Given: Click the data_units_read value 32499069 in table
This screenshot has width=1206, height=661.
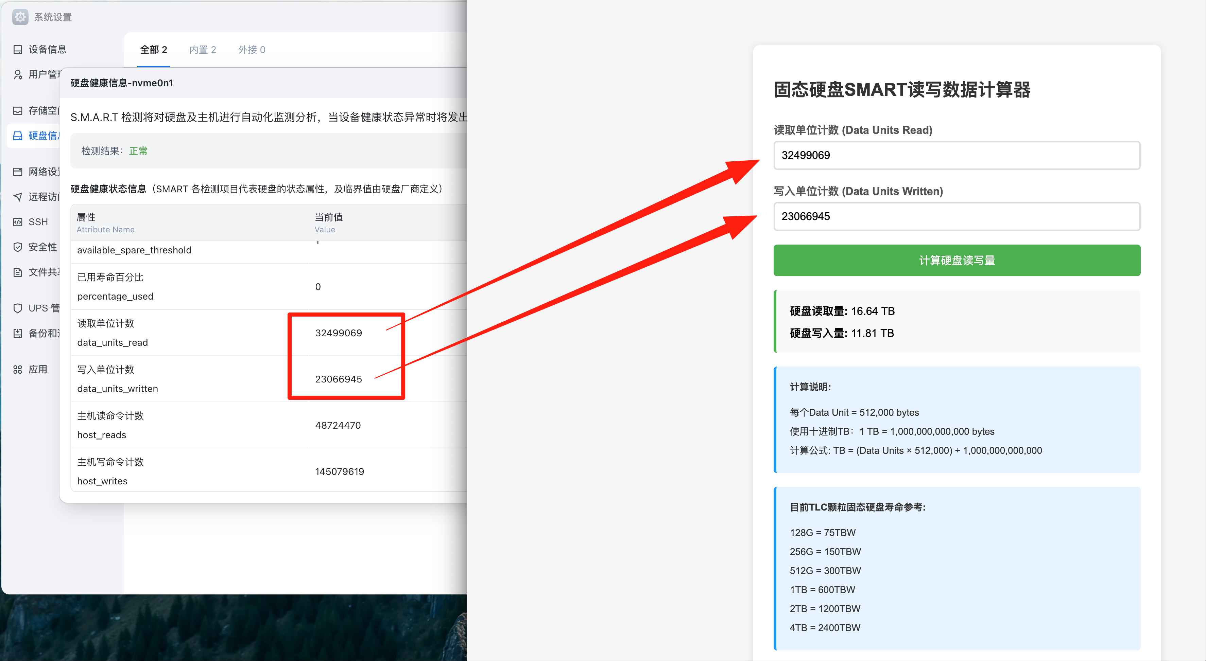Looking at the screenshot, I should 339,333.
